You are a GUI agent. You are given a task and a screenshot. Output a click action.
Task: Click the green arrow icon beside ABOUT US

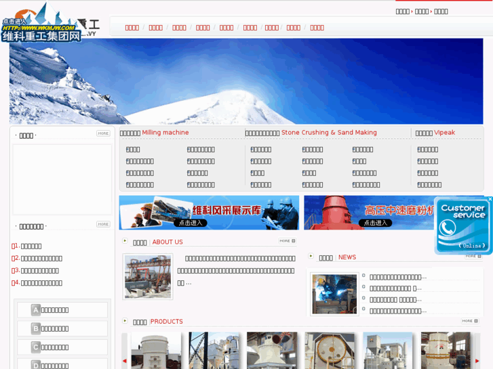(125, 241)
